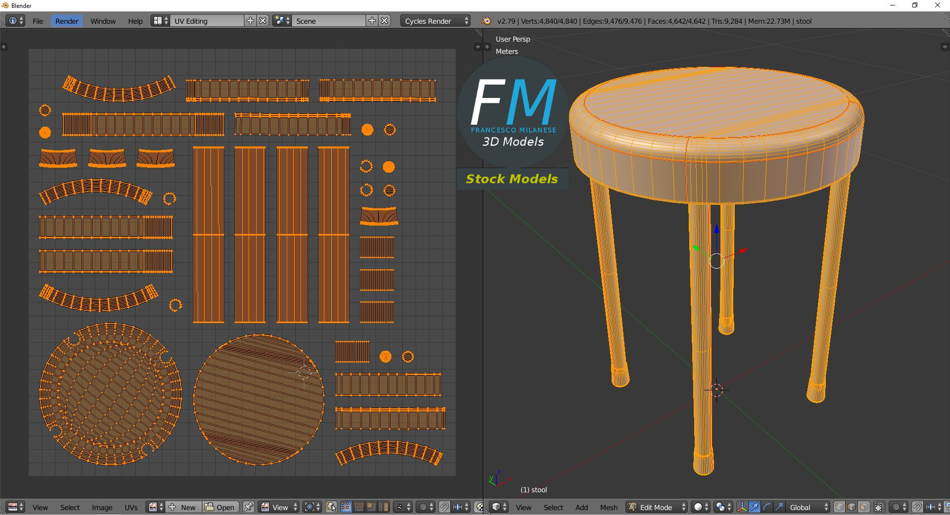Expand 3D view tool shelf plus

pos(487,47)
